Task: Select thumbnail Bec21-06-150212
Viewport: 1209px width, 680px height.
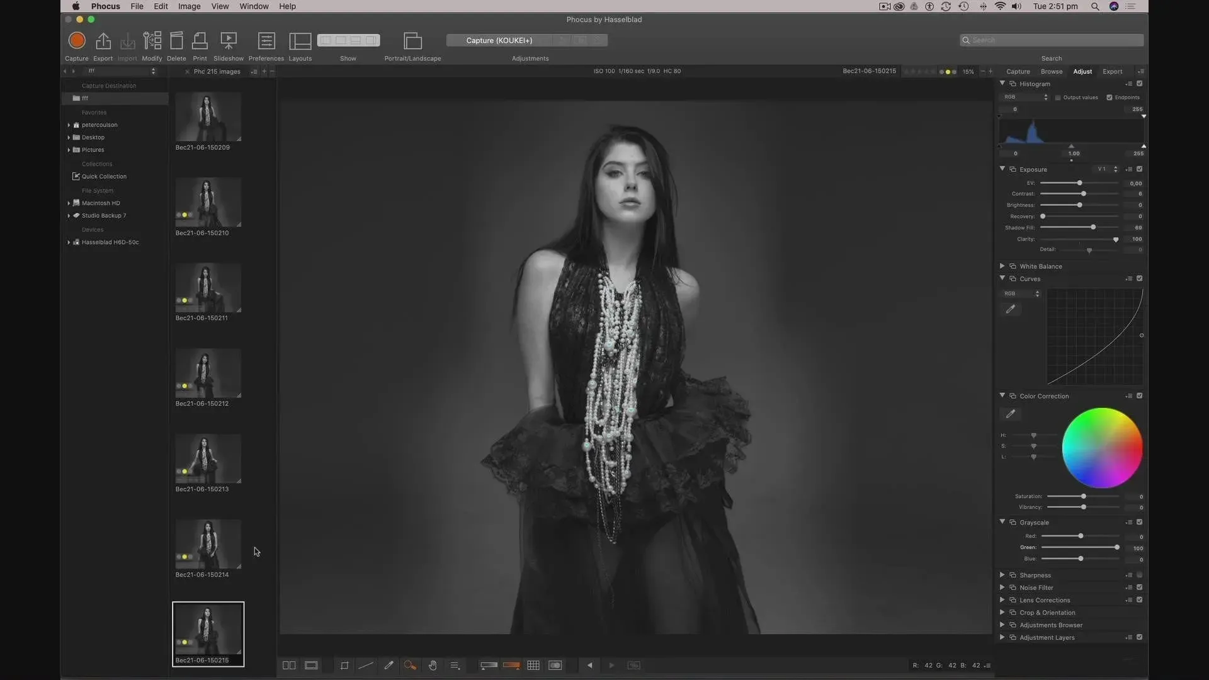Action: [x=208, y=373]
